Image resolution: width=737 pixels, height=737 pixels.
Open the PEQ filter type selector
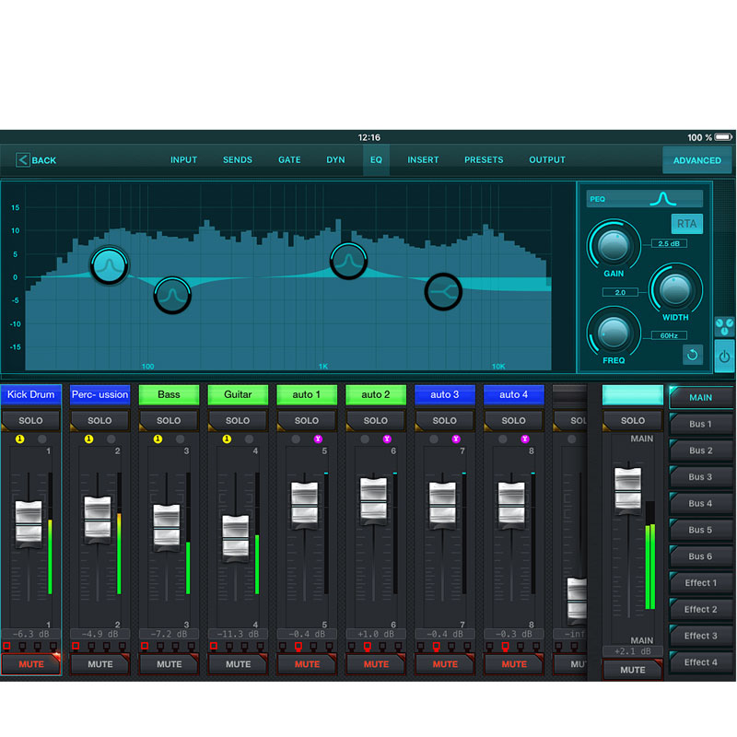tap(645, 198)
